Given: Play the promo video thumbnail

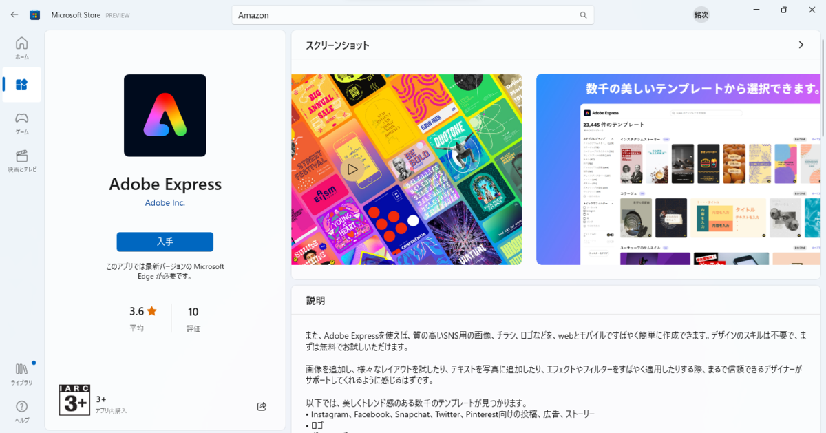Looking at the screenshot, I should tap(352, 169).
